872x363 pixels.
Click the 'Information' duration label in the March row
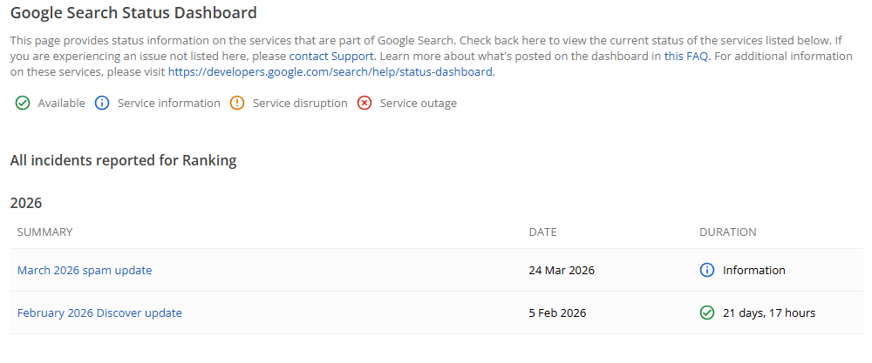754,271
